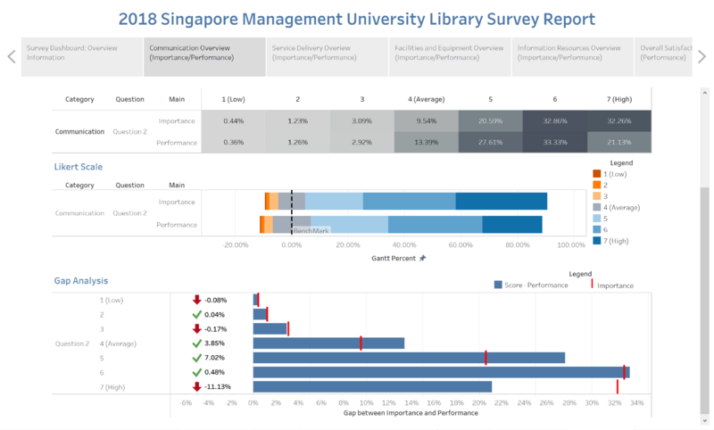The height and width of the screenshot is (430, 714).
Task: Click dashboard scrollbar down arrow
Action: point(705,420)
